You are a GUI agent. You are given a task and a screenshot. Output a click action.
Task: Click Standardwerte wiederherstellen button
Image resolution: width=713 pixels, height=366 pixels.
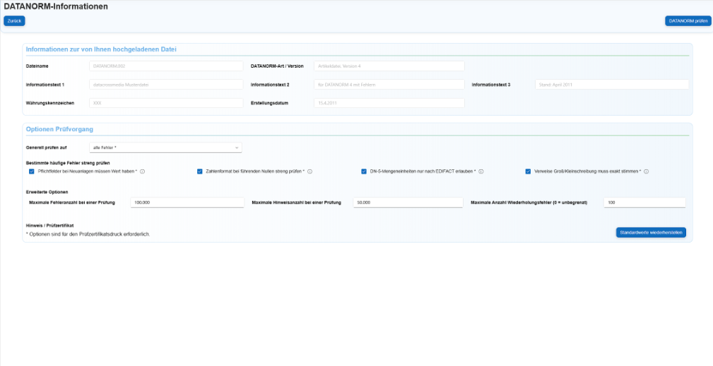(x=651, y=232)
